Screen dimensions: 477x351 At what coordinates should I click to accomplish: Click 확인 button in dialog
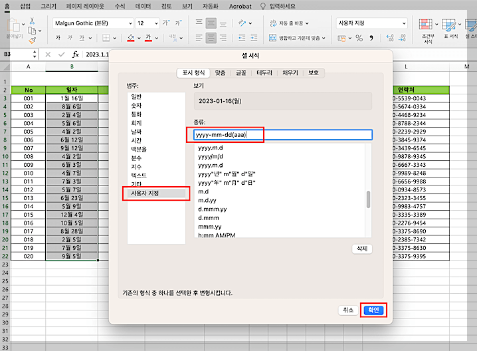(373, 310)
